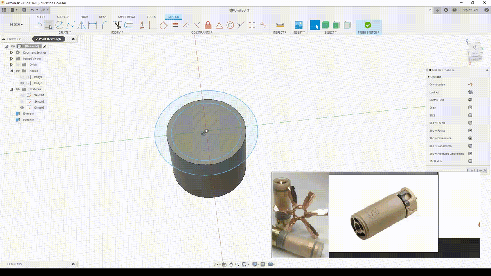Switch to the TOOLS tab
The image size is (491, 276).
(151, 17)
